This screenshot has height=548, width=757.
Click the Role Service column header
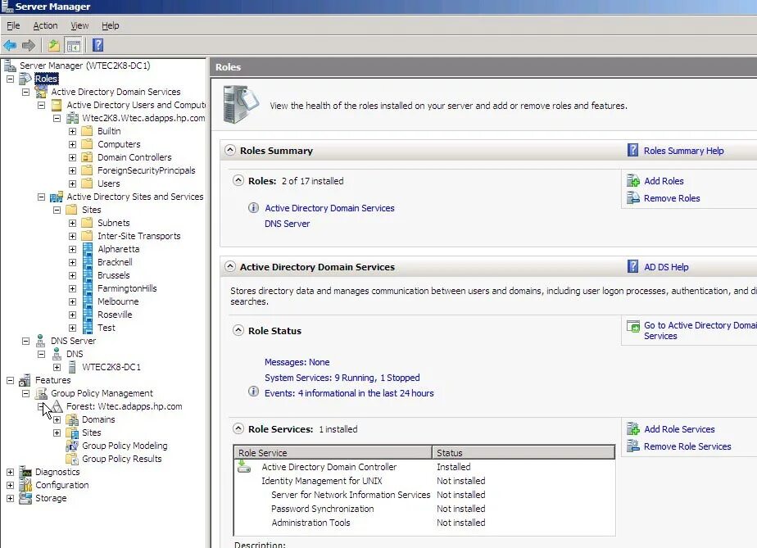pyautogui.click(x=333, y=453)
